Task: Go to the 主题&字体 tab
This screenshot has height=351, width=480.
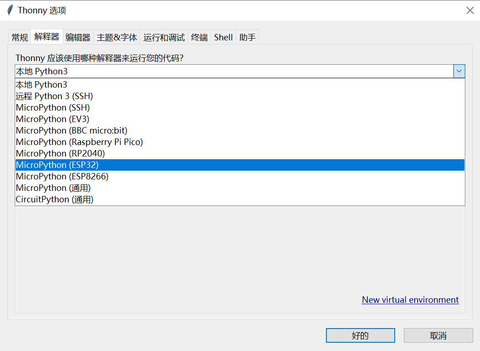Action: click(x=117, y=37)
